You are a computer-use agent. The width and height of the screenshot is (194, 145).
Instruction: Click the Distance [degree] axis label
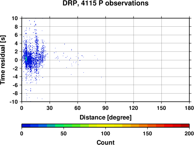[x=106, y=118]
